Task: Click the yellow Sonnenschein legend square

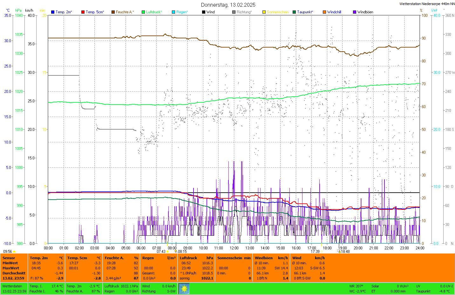Action: [x=264, y=12]
